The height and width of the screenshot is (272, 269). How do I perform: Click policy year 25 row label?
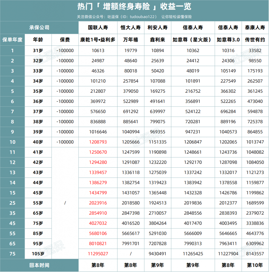point(12,203)
